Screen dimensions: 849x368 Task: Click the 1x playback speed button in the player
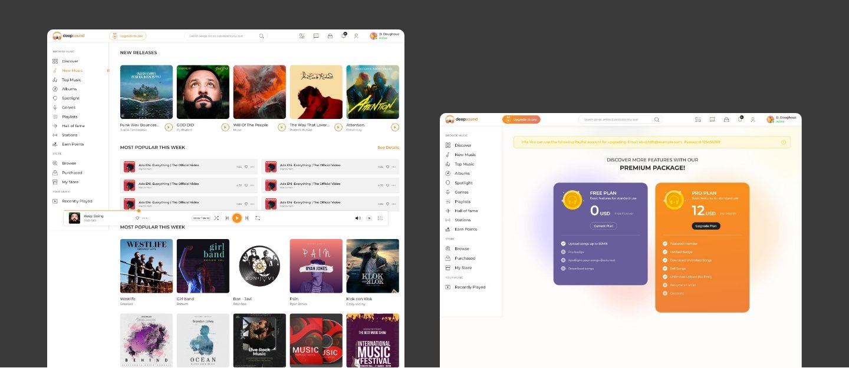coord(369,218)
